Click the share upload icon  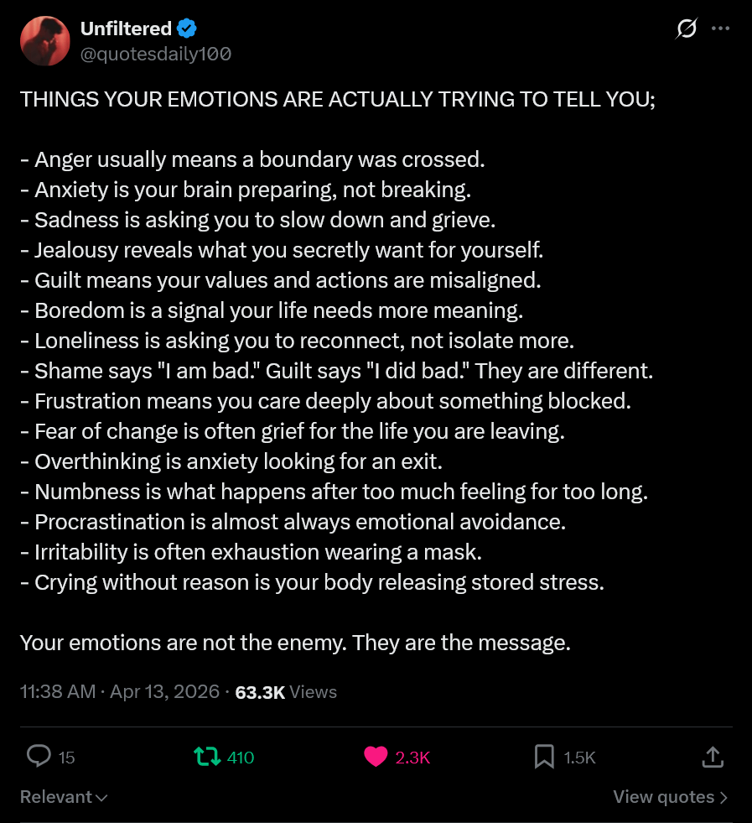click(x=712, y=757)
